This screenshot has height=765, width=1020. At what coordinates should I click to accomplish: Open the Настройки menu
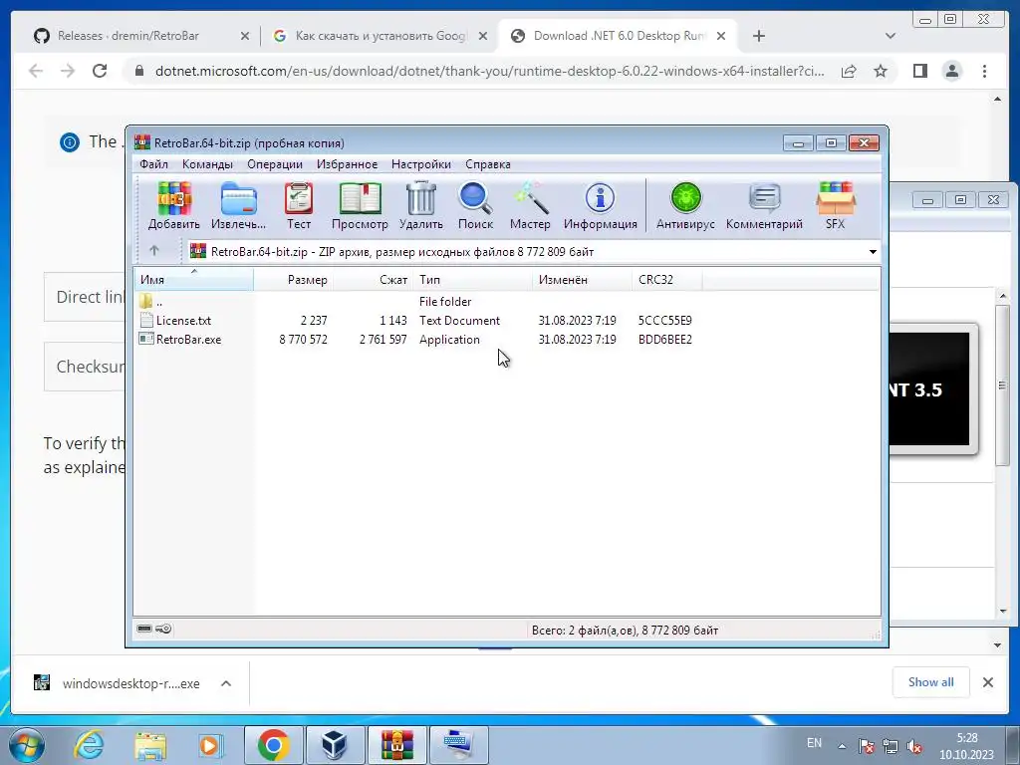pos(421,164)
